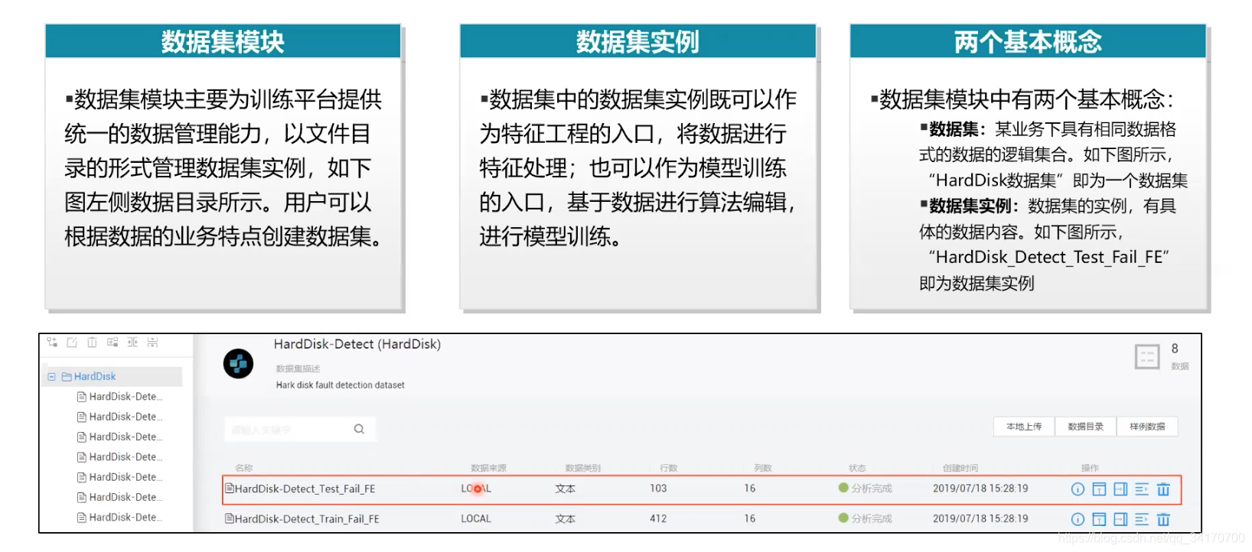Click the row count 103 cell
1252x552 pixels.
(x=658, y=489)
